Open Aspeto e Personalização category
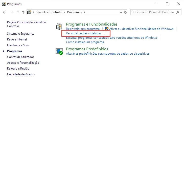Image resolution: width=184 pixels, height=175 pixels. pos(23,63)
